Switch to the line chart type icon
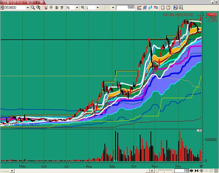219x173 pixels. click(140, 7)
